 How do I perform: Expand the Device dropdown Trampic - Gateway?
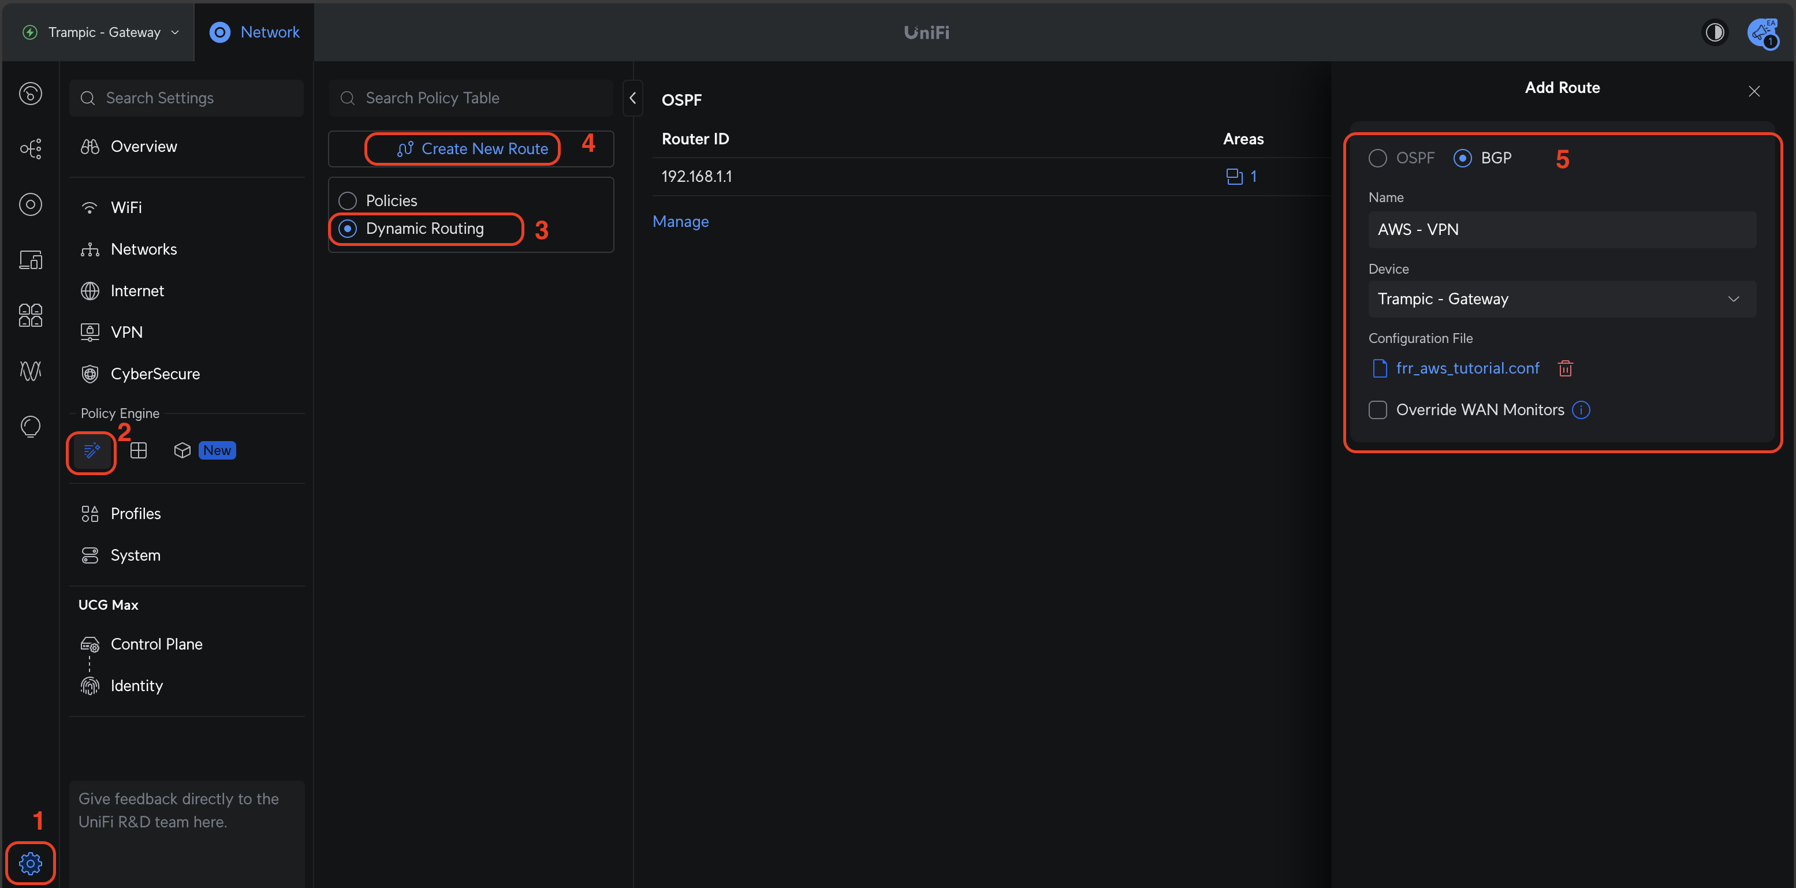[x=1562, y=299]
